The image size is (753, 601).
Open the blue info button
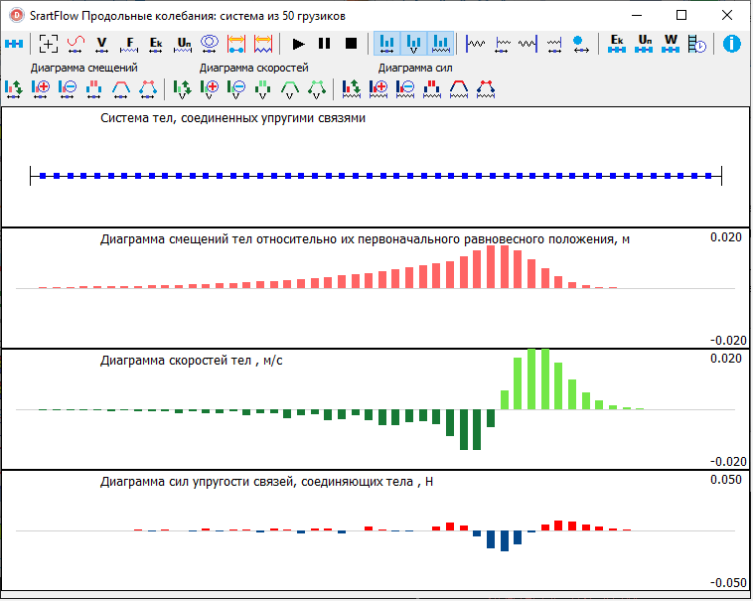731,44
